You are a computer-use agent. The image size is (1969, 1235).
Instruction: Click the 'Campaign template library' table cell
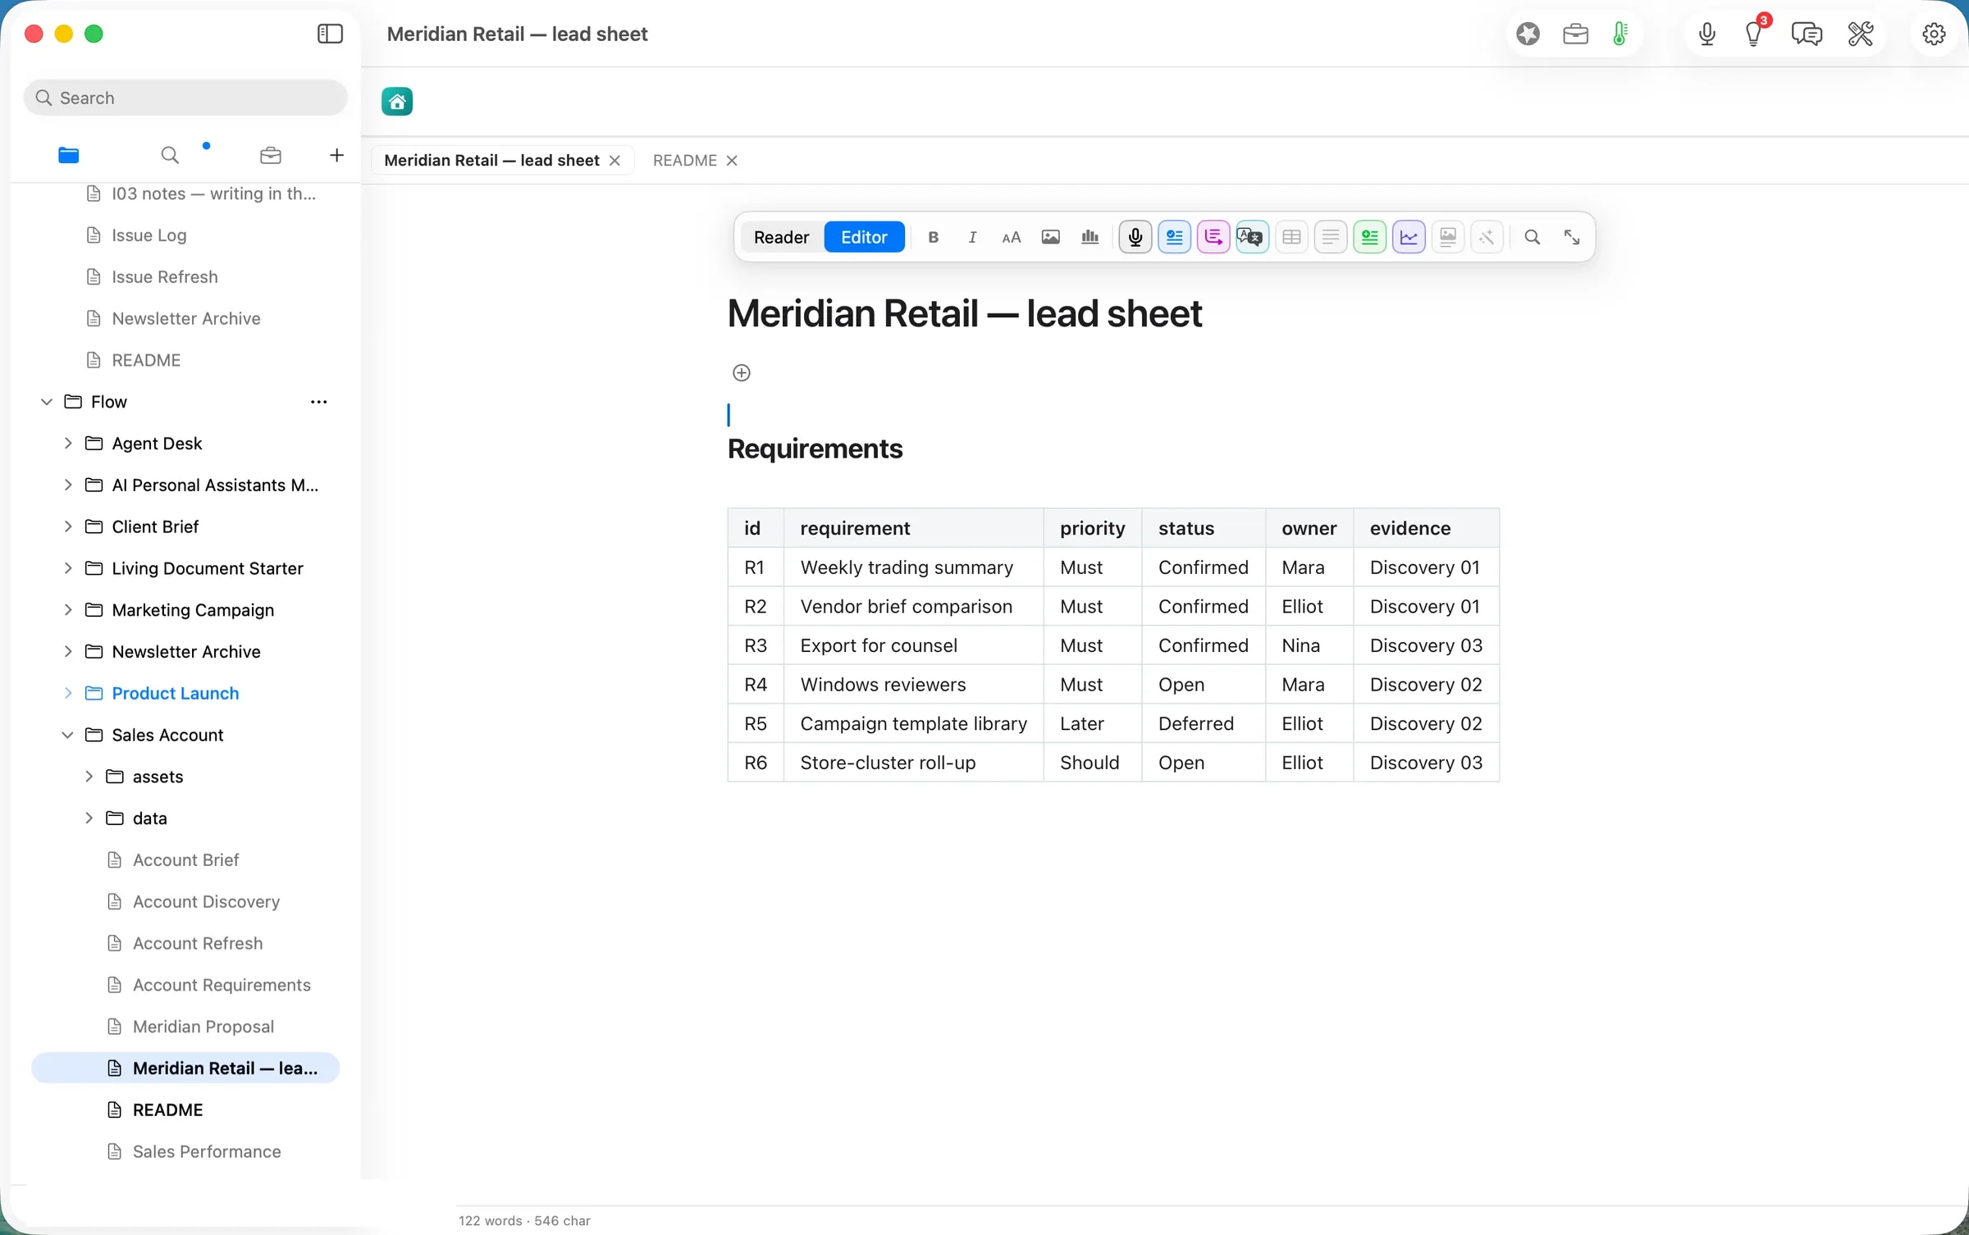[x=913, y=723]
